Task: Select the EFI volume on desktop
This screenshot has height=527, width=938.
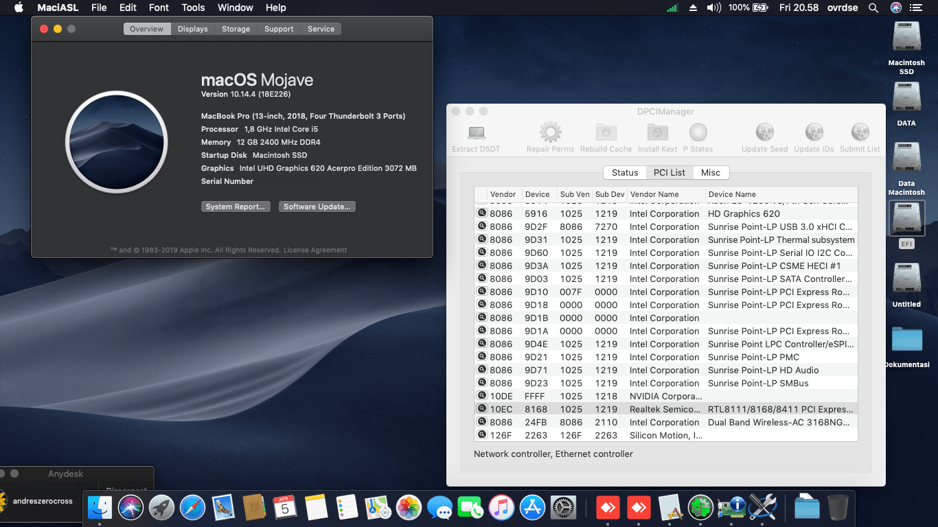Action: [x=906, y=225]
